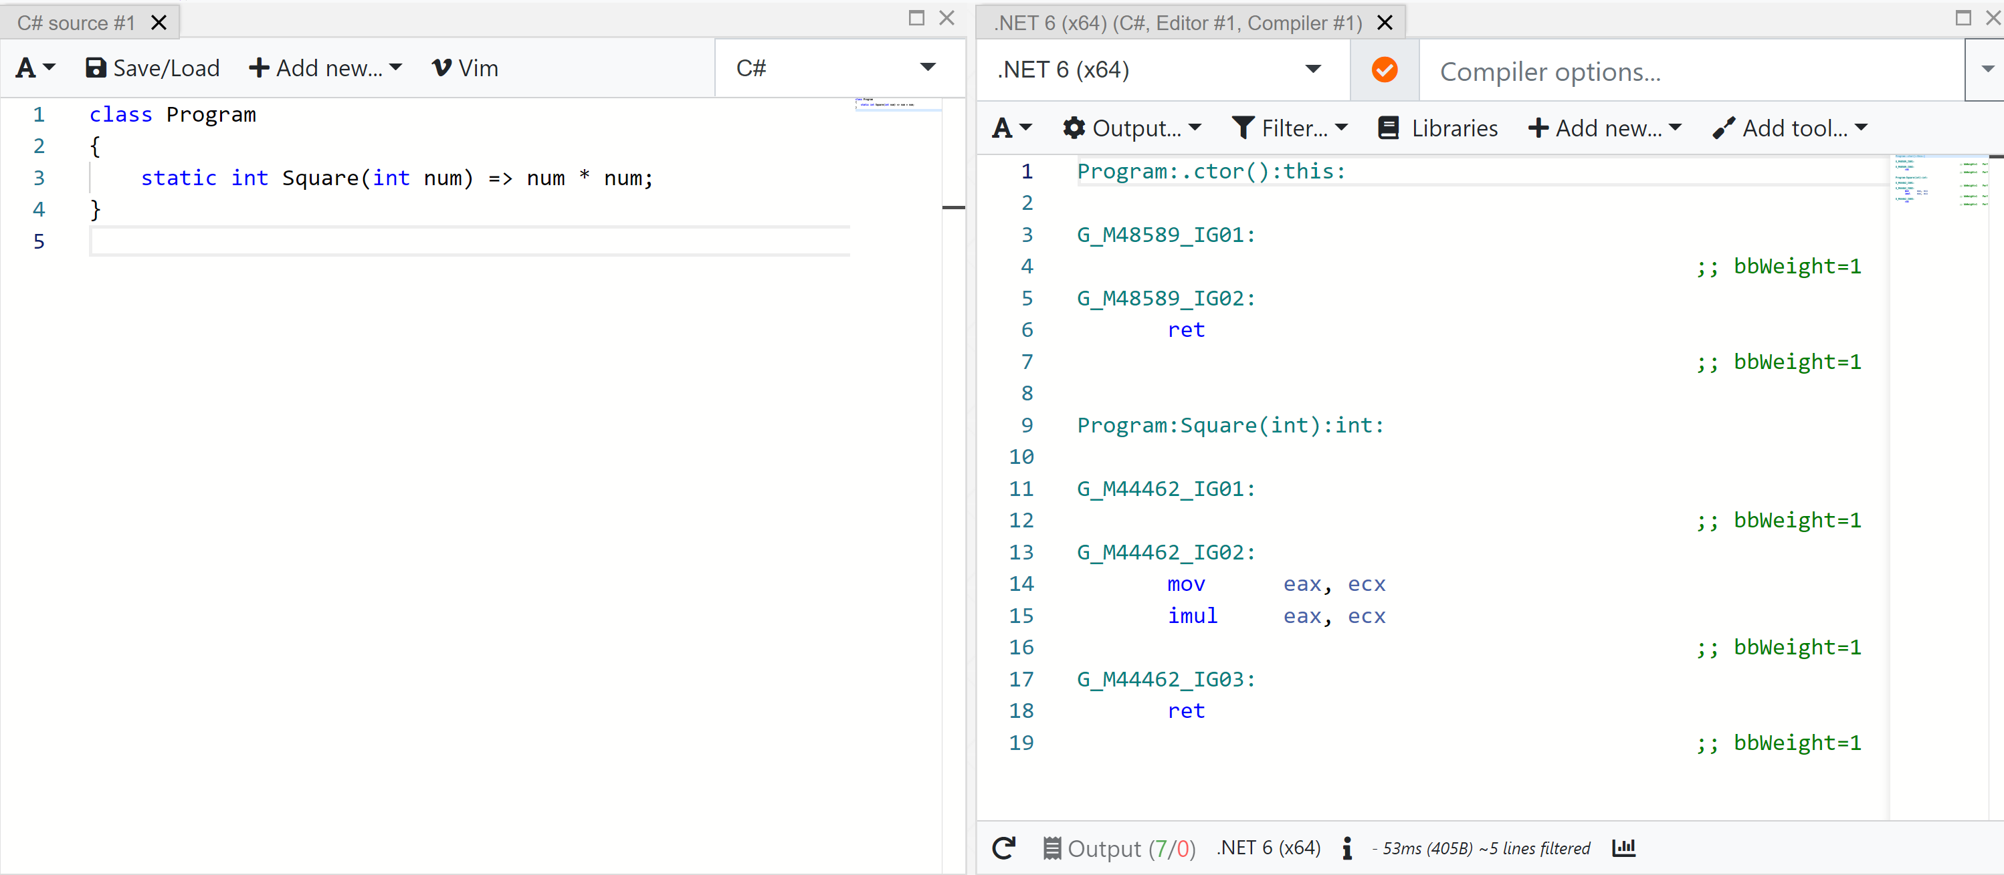The image size is (2004, 875).
Task: Reload the compiler output
Action: 1003,848
